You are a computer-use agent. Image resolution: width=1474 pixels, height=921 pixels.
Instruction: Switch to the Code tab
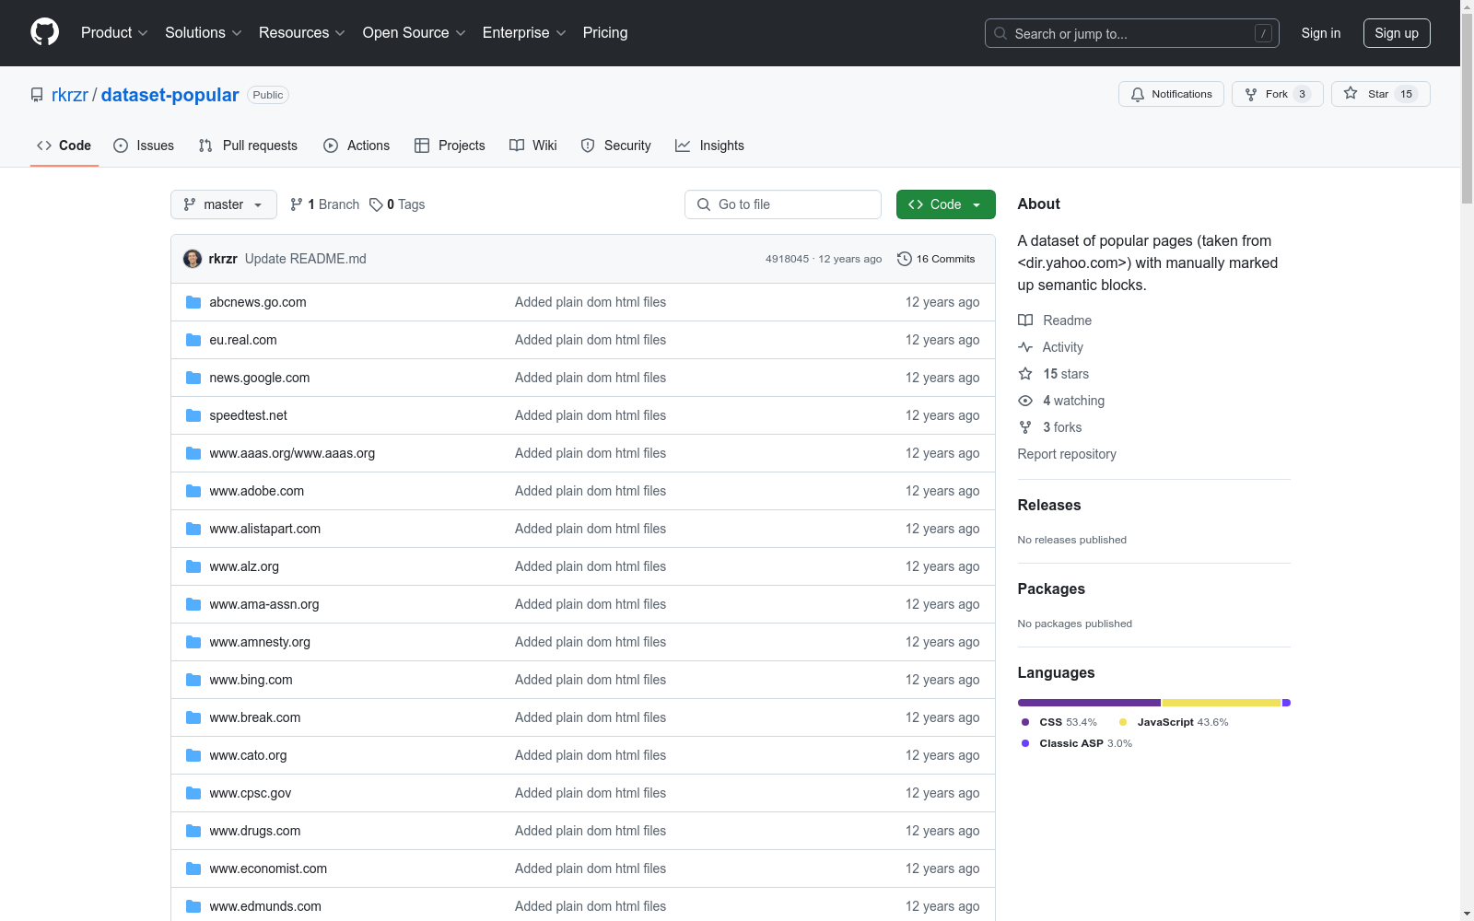[x=64, y=146]
